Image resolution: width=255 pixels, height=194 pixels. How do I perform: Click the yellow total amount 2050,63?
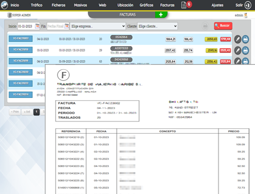(211, 39)
